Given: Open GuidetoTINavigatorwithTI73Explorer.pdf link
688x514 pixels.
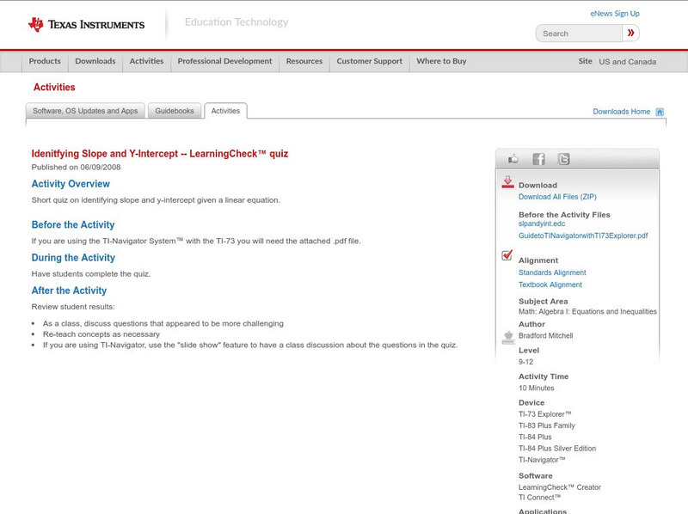Looking at the screenshot, I should pyautogui.click(x=583, y=236).
